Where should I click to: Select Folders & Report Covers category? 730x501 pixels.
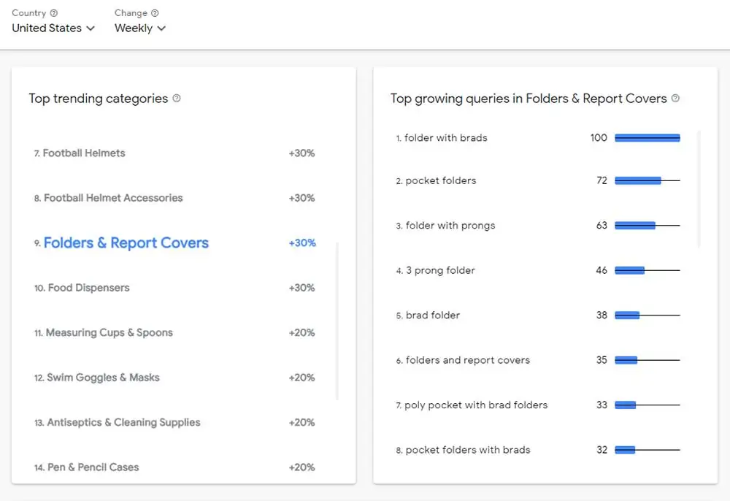click(x=126, y=243)
